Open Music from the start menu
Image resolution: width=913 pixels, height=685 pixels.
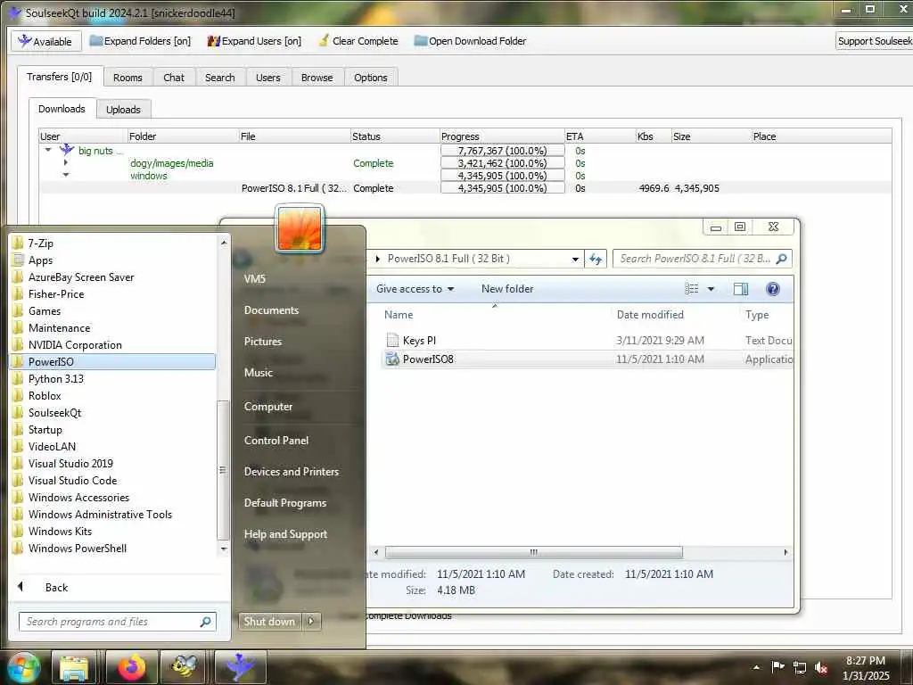click(x=258, y=372)
